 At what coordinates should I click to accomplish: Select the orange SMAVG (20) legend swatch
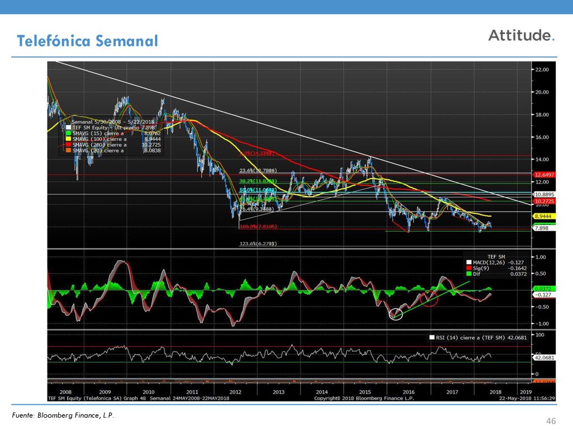click(68, 150)
